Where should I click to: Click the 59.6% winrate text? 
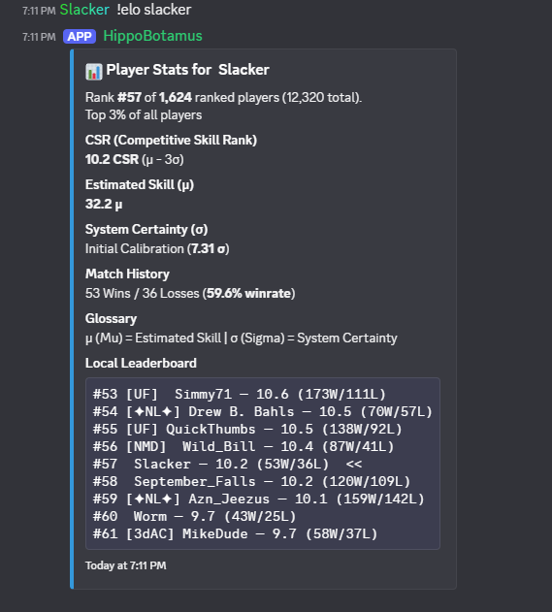248,294
